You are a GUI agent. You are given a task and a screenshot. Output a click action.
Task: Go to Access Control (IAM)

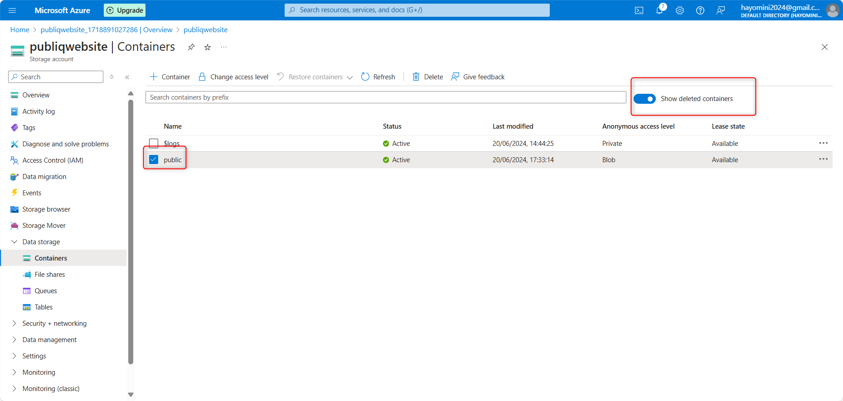click(53, 160)
